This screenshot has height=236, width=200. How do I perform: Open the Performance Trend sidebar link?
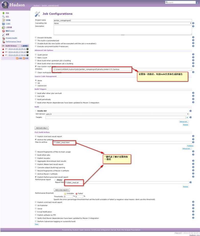[x=13, y=42]
